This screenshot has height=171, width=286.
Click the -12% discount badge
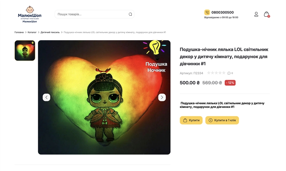pyautogui.click(x=230, y=83)
